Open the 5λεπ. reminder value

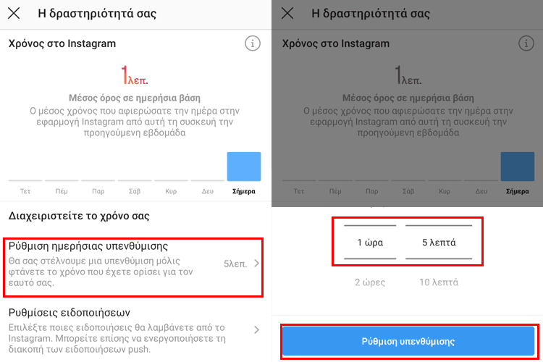coord(235,264)
